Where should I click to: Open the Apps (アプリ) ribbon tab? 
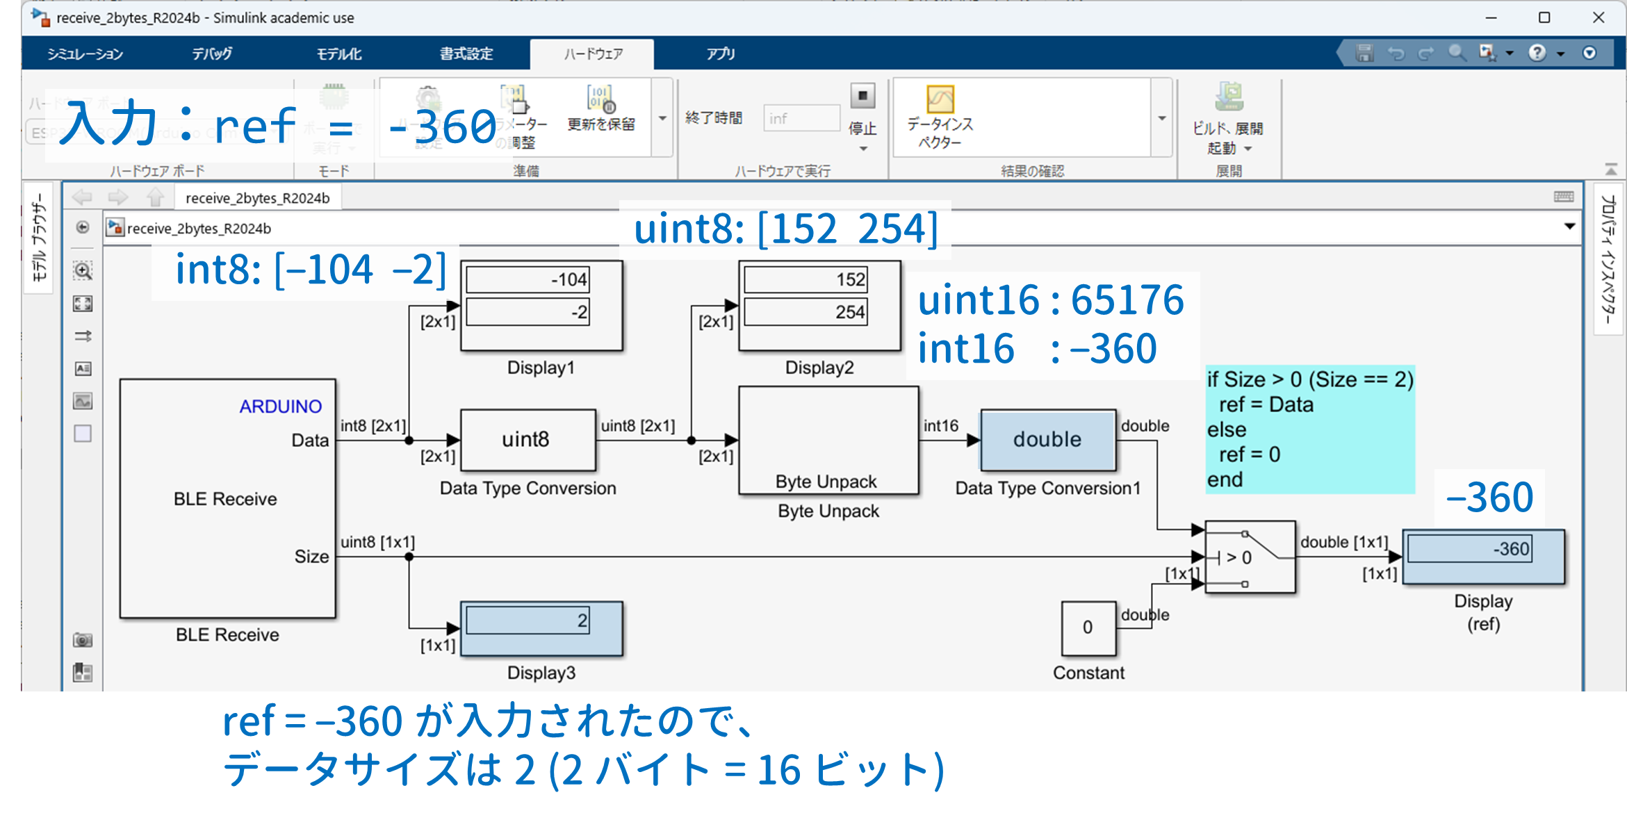(x=720, y=54)
